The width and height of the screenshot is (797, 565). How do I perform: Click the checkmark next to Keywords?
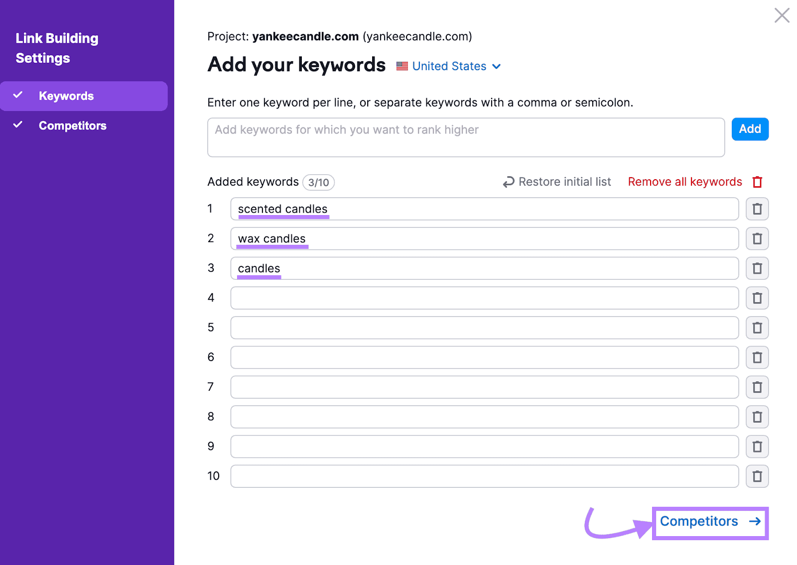(18, 96)
